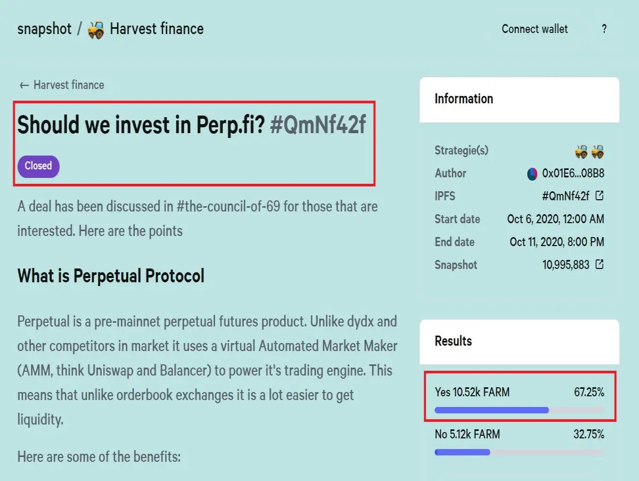This screenshot has width=639, height=481.
Task: Click the Yes result progress bar
Action: coord(519,410)
